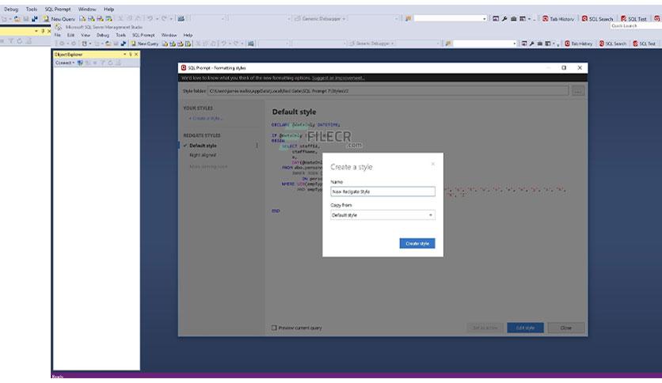Screen dimensions: 662x383
Task: Click the refresh icon in Object Explorer toolbar
Action: pos(111,63)
